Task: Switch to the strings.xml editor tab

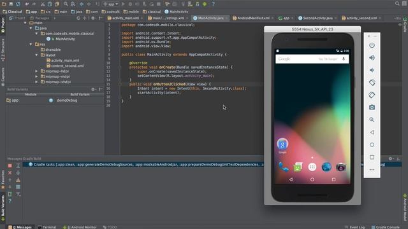Action: (x=168, y=18)
